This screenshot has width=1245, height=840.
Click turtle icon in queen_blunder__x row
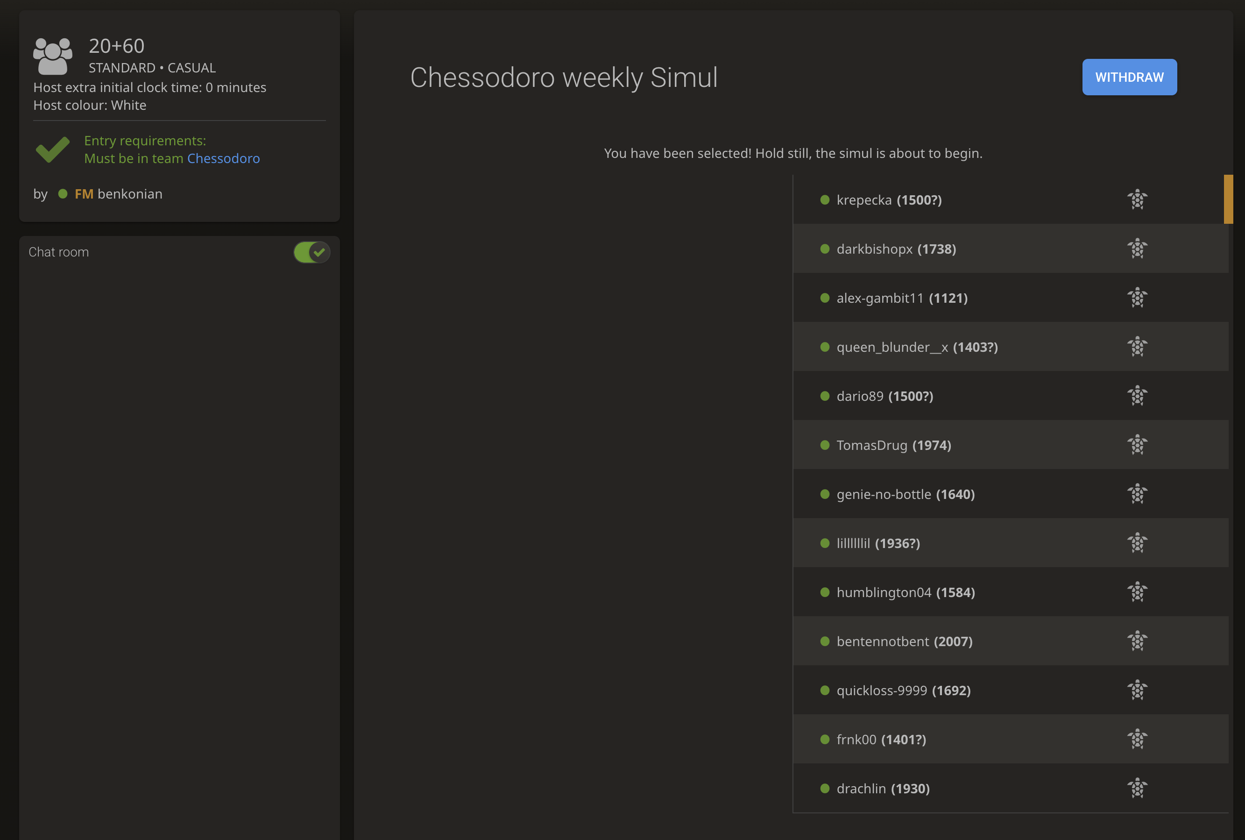click(x=1137, y=347)
